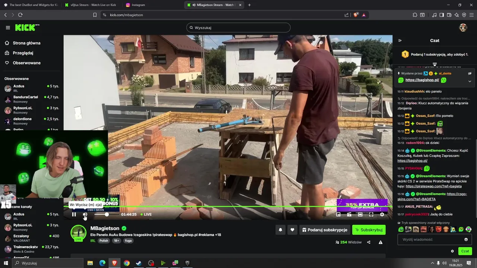The height and width of the screenshot is (268, 477).
Task: Enable picture-in-picture on the player
Action: 338,214
